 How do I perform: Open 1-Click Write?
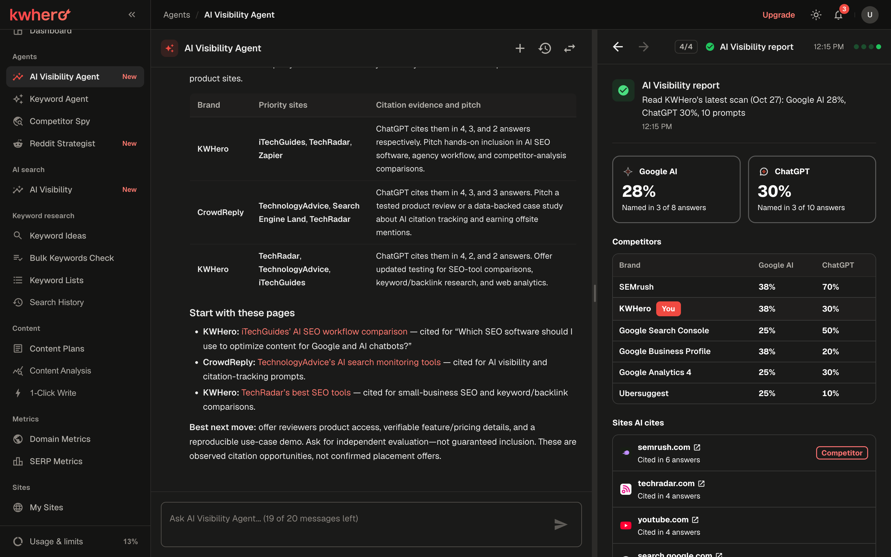(x=75, y=393)
